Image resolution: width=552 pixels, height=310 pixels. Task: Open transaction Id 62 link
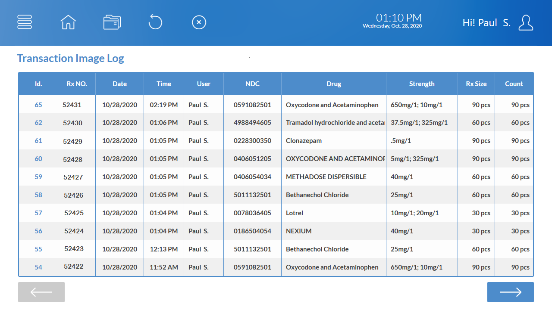pyautogui.click(x=38, y=123)
